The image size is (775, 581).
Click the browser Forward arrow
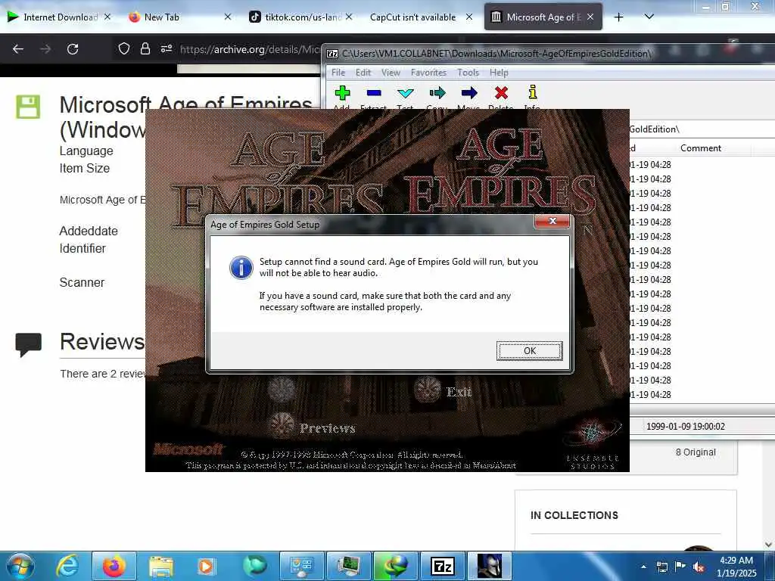click(x=45, y=49)
